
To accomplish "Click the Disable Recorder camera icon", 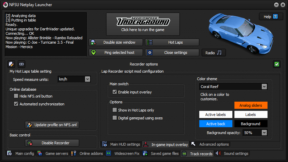I will [x=30, y=143].
